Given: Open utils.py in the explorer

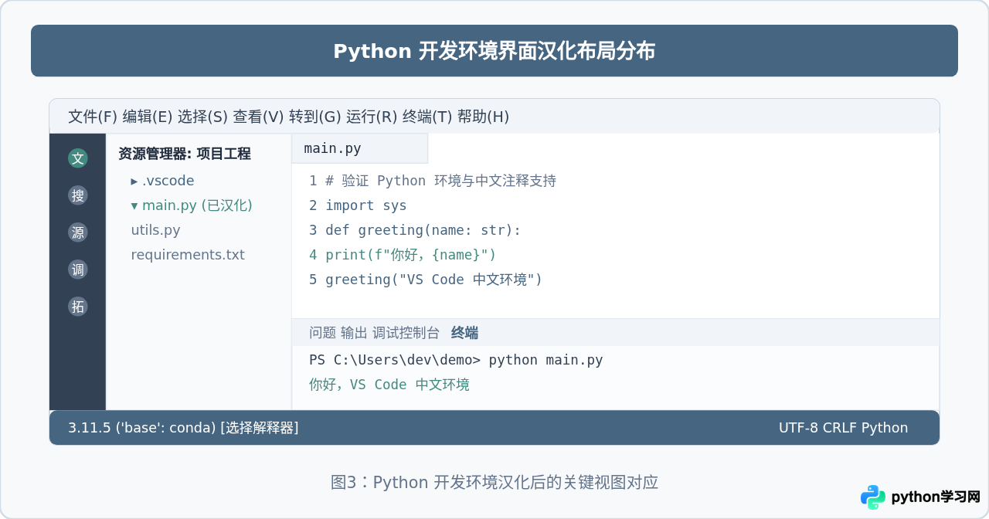Looking at the screenshot, I should click(x=155, y=230).
